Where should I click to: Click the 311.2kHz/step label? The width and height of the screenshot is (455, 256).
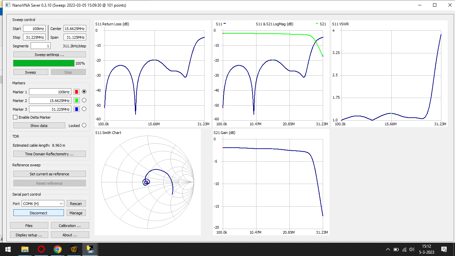74,46
